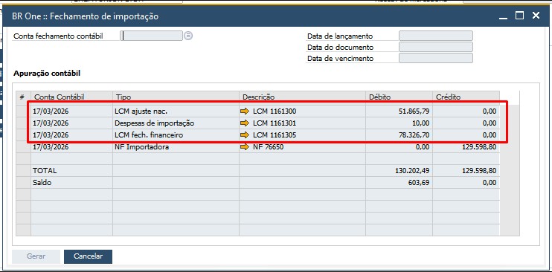The image size is (552, 272).
Task: Maximize the Fechamento de importação window
Action: point(519,16)
